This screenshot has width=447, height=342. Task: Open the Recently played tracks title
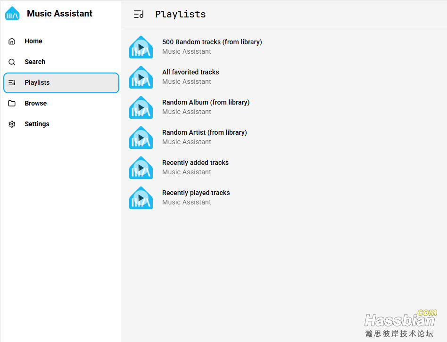196,193
